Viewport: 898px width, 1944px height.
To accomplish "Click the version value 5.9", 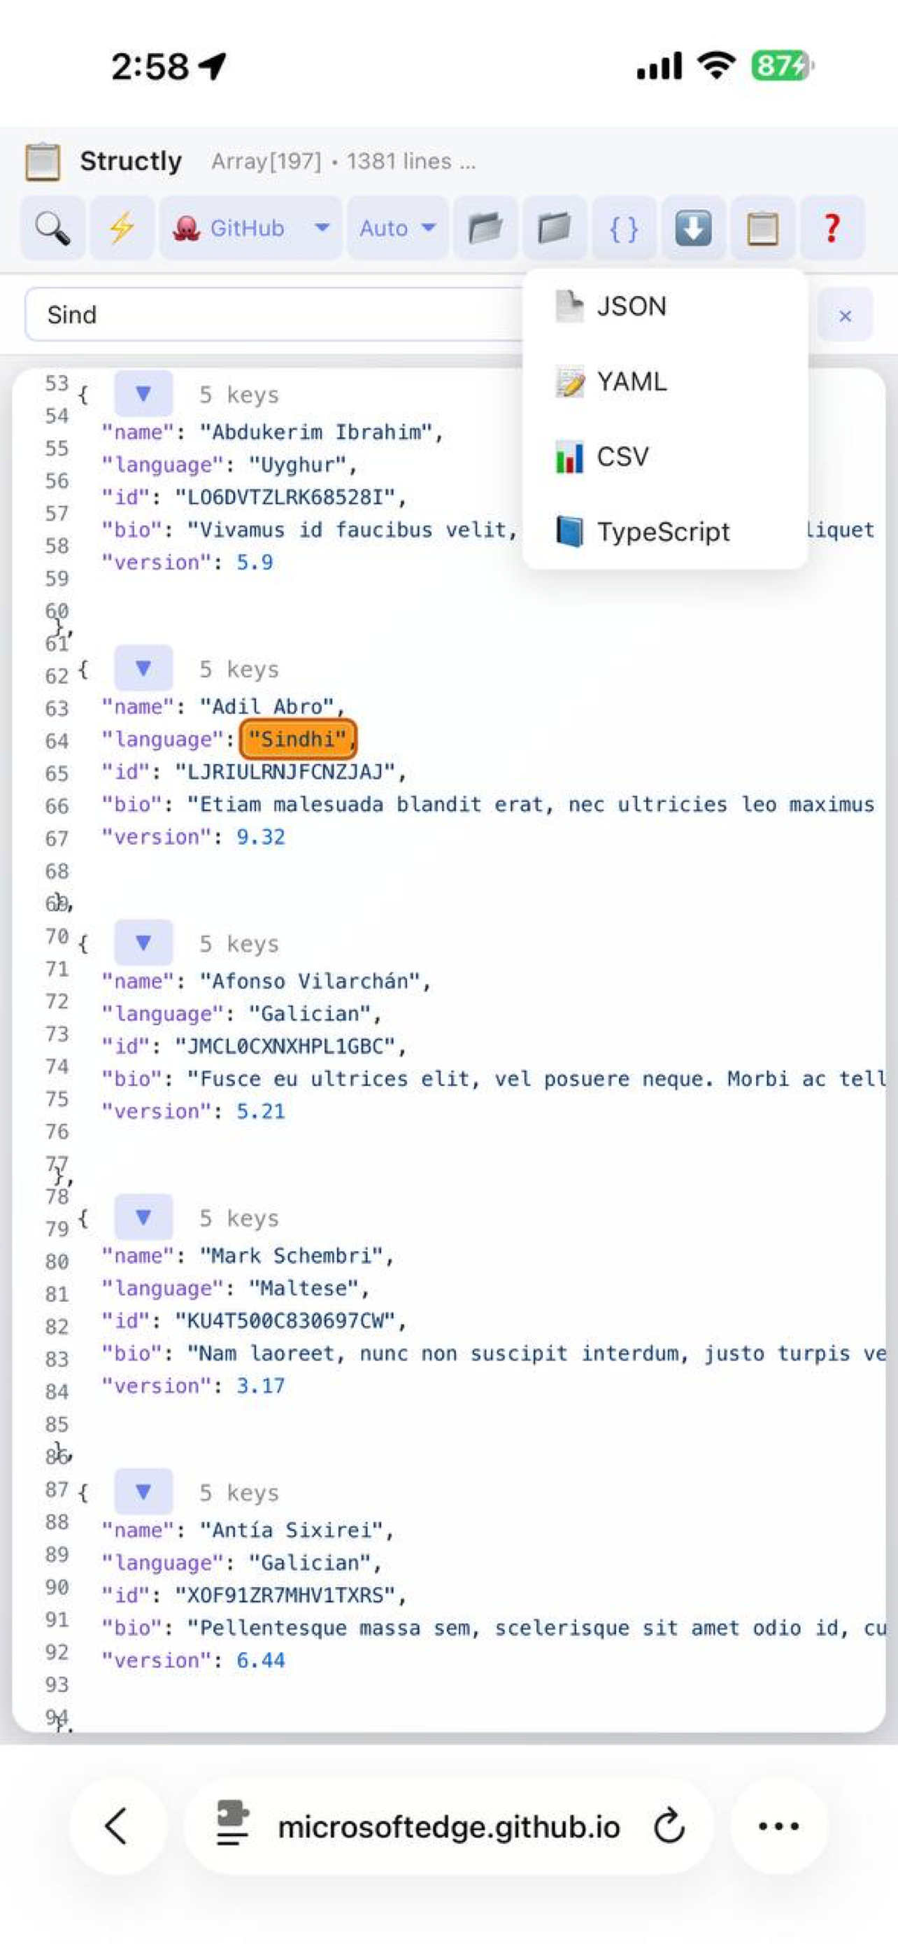I will (x=255, y=562).
